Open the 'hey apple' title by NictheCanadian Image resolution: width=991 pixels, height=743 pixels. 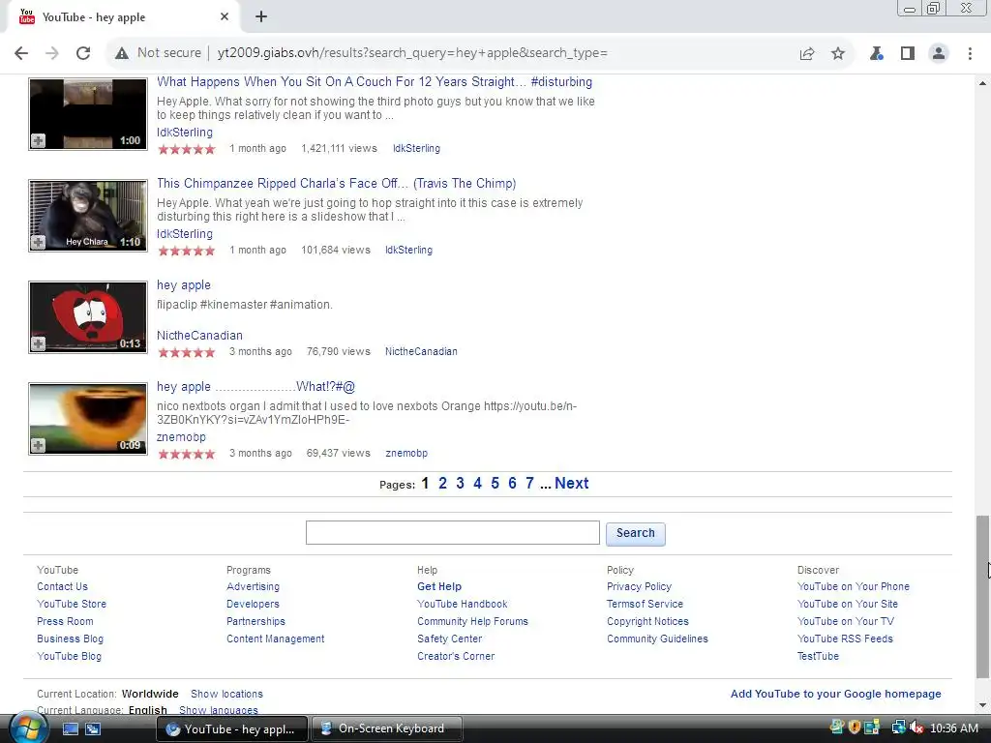(x=183, y=285)
